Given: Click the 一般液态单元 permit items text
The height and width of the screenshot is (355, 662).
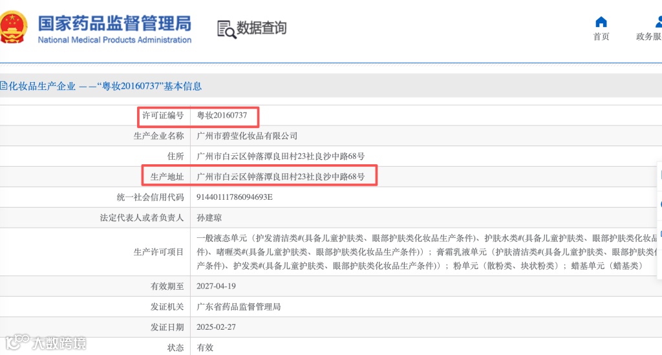Looking at the screenshot, I should 427,252.
